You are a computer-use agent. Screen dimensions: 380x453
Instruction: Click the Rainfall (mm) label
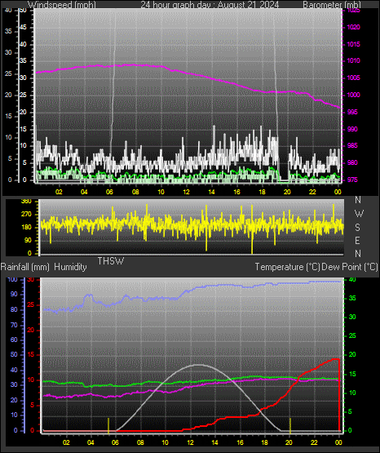click(x=25, y=267)
